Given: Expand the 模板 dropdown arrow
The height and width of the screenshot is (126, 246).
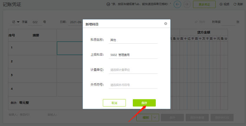Looking at the screenshot, I should pos(155,118).
